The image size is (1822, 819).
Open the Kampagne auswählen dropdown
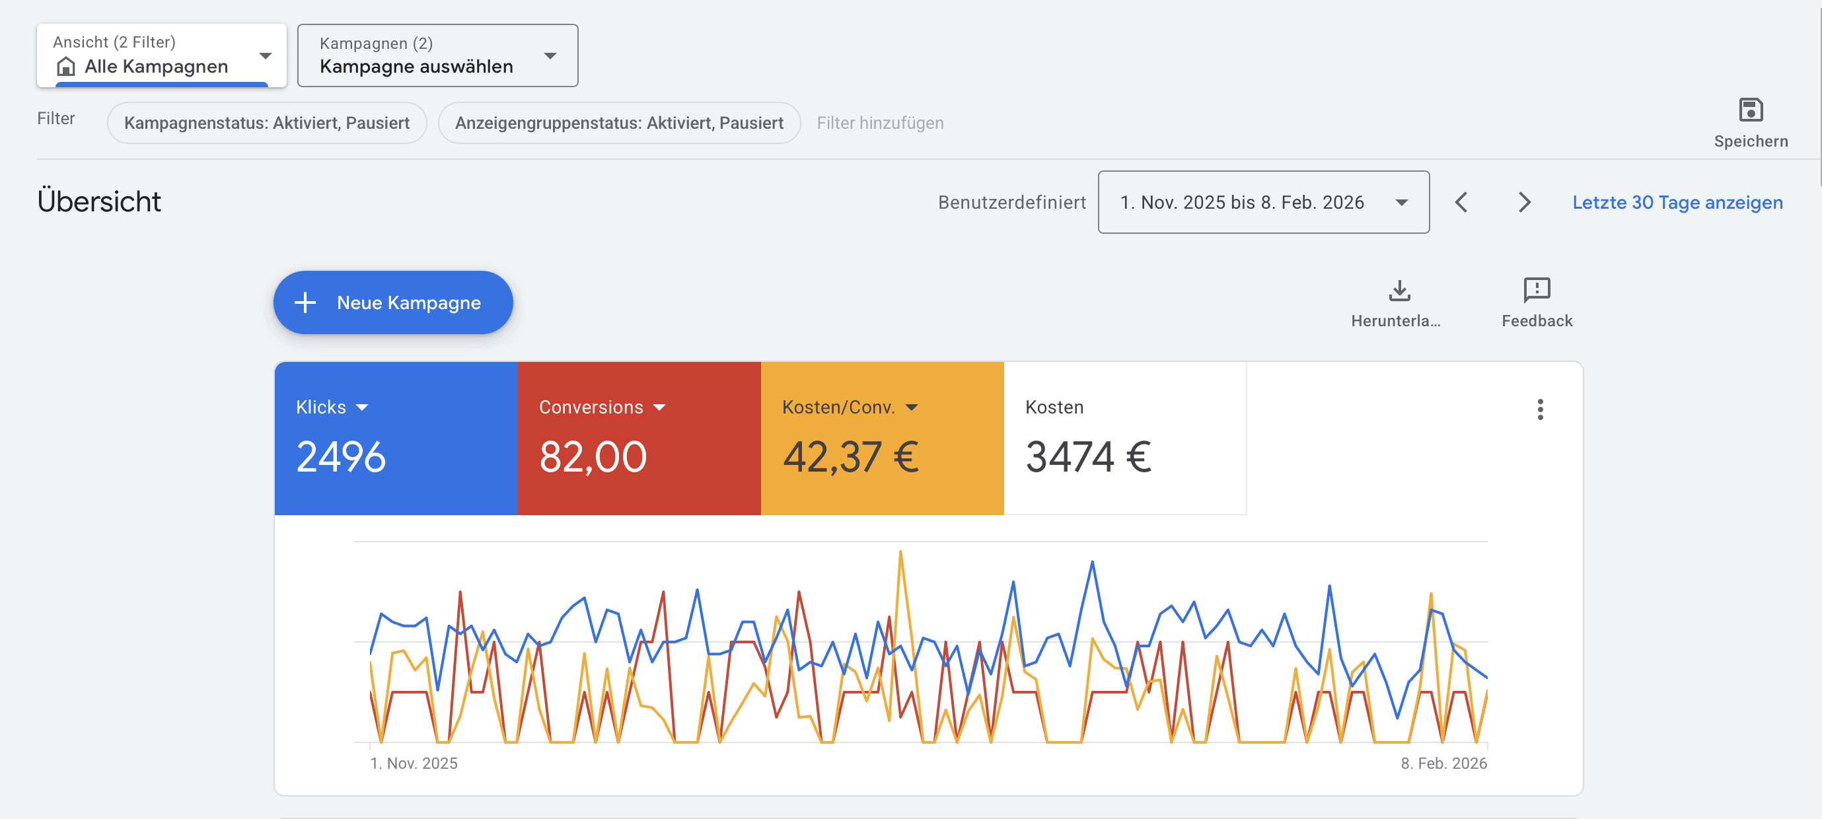(550, 56)
